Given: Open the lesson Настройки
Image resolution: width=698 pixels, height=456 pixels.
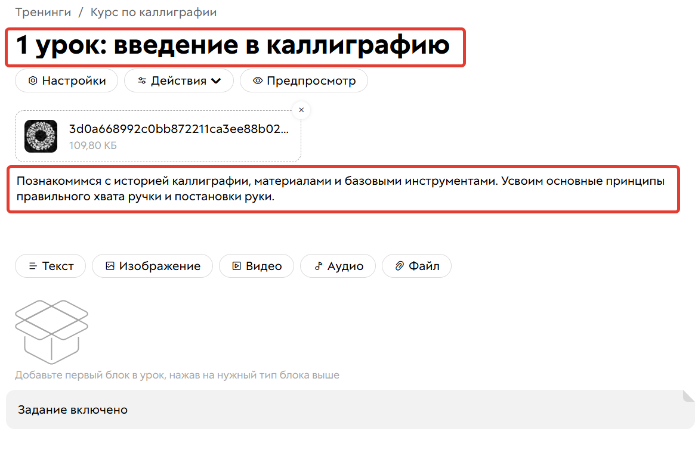Looking at the screenshot, I should click(66, 80).
